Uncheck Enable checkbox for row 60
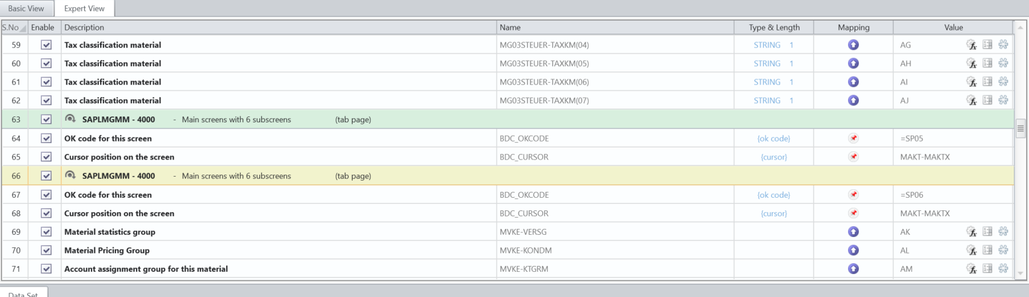Viewport: 1029px width, 297px height. click(46, 64)
